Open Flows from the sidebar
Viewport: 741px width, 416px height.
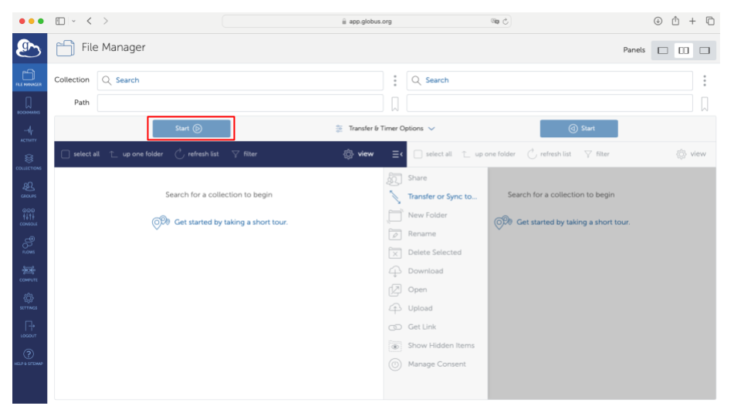29,244
